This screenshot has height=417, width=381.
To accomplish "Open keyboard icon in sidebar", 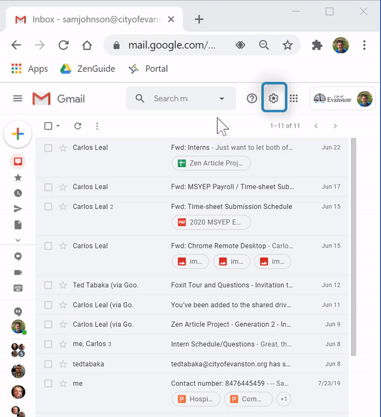I will pos(18,288).
